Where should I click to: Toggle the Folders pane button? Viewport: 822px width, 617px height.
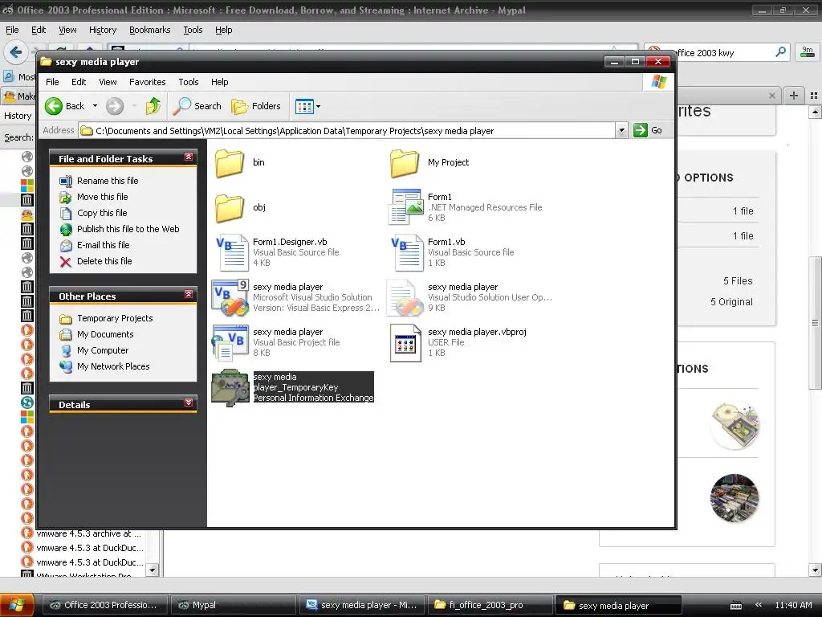tap(256, 106)
